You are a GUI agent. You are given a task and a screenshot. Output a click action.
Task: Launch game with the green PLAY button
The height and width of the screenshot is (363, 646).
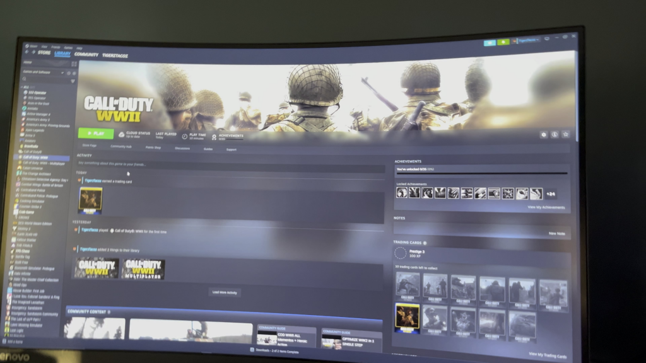coord(96,134)
